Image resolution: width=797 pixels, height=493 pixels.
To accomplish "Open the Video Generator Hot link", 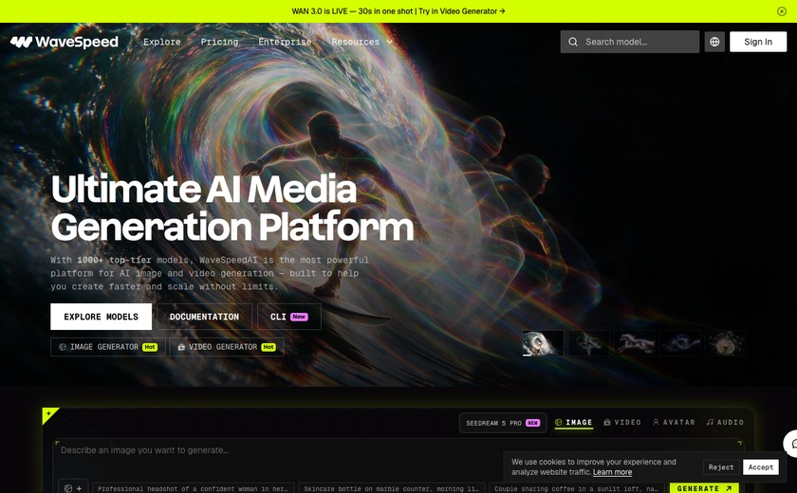I will tap(227, 347).
